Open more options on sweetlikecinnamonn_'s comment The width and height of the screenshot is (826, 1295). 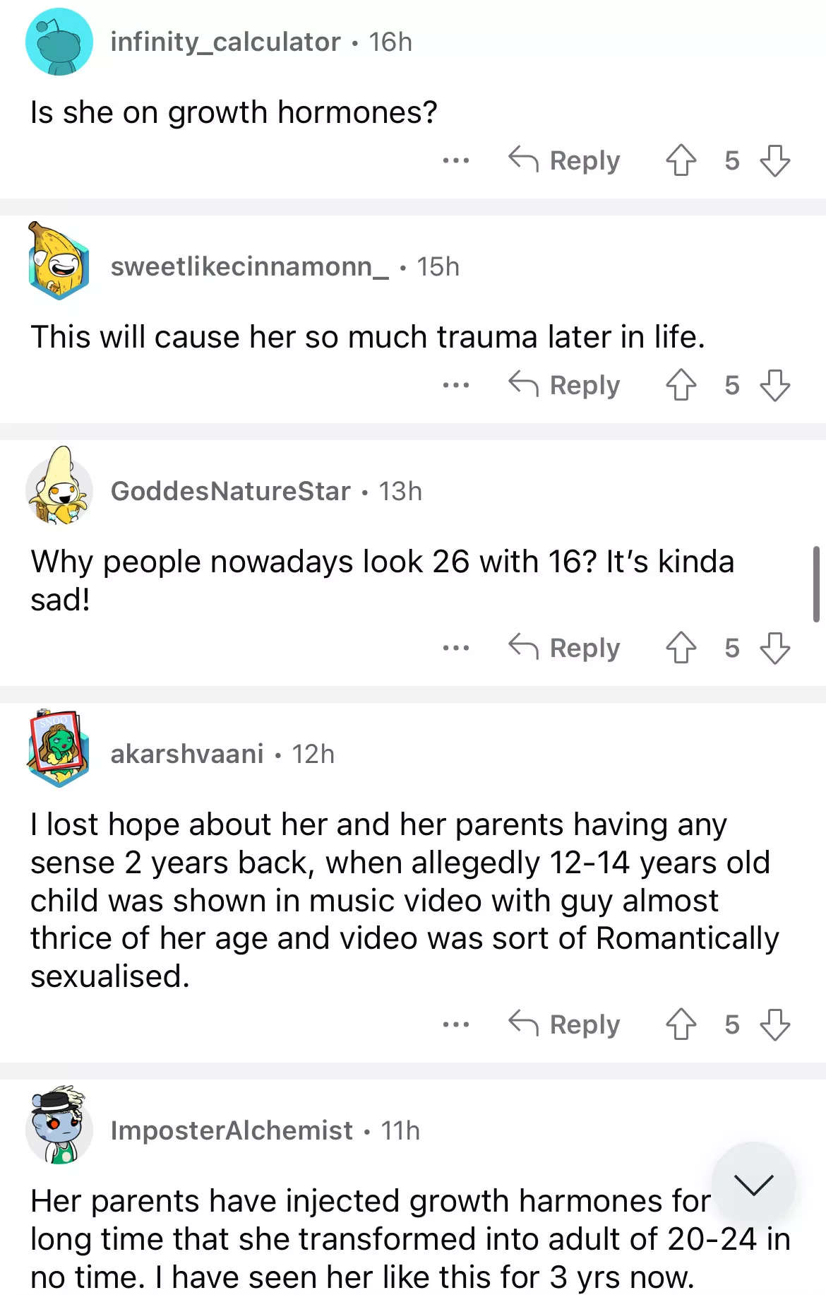click(x=455, y=386)
